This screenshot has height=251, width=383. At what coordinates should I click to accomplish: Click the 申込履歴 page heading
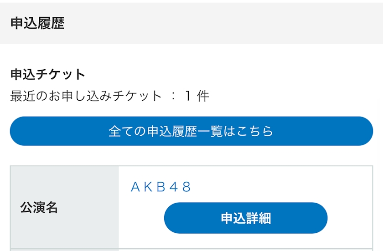tap(37, 24)
